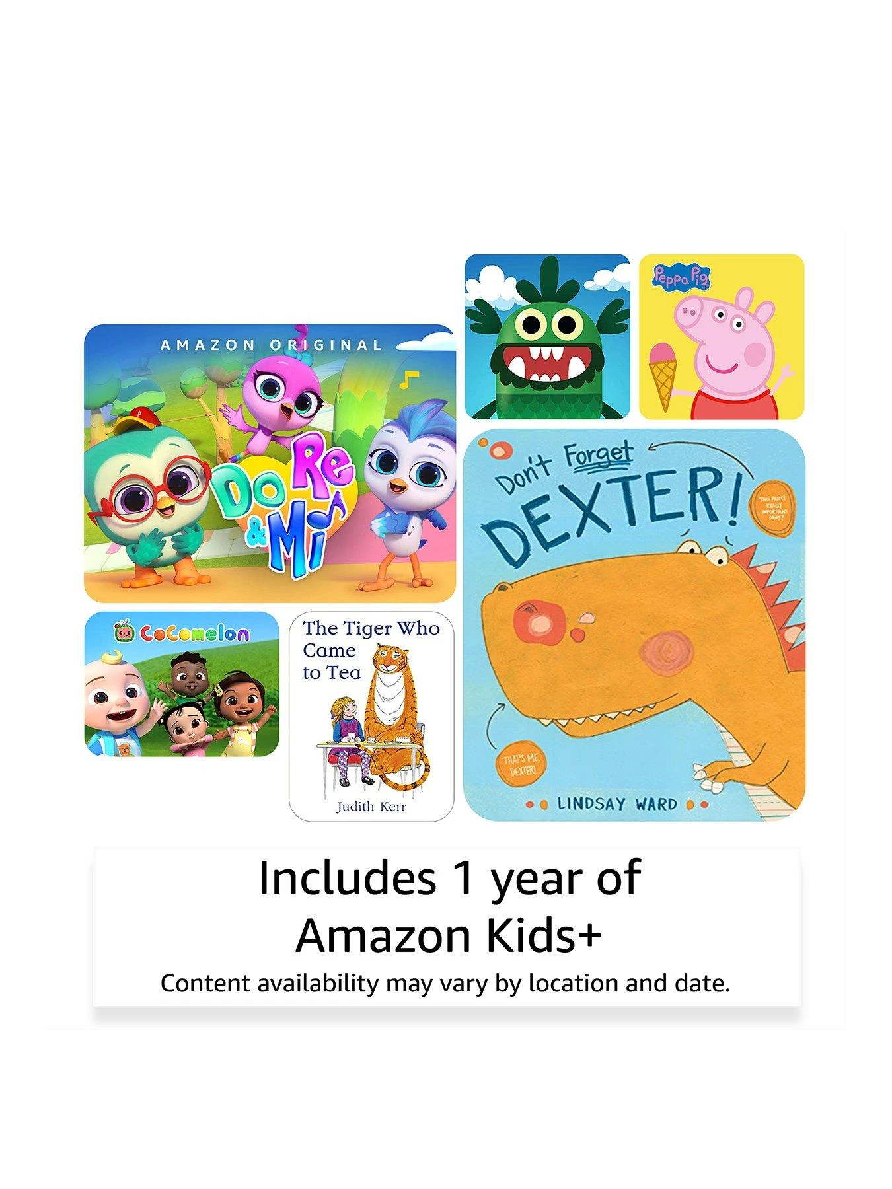Click the Includes 1 year of Amazon Kids+ banner

point(447,926)
